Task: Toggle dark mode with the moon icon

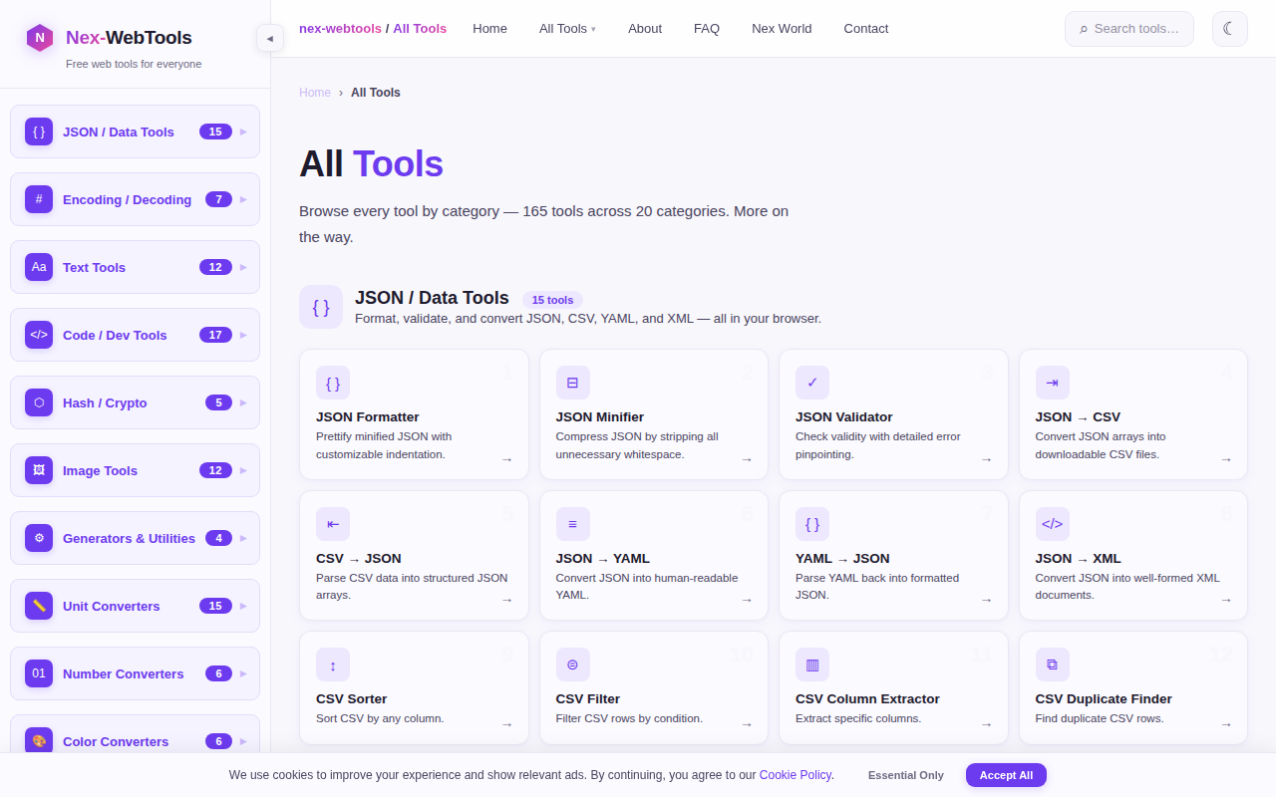Action: point(1229,29)
